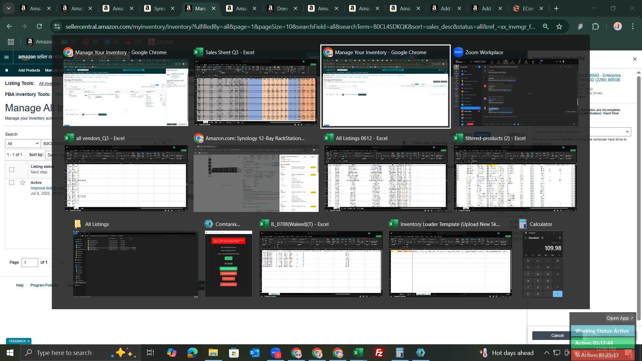Open Outlook from the taskbar
This screenshot has width=642, height=361.
click(254, 353)
